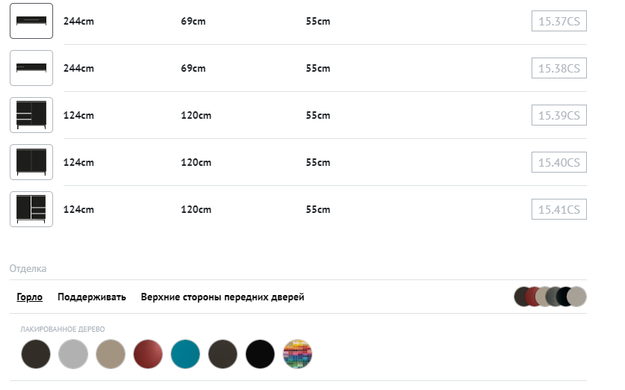Click the 15.38CS model code button
The image size is (625, 390).
[558, 68]
